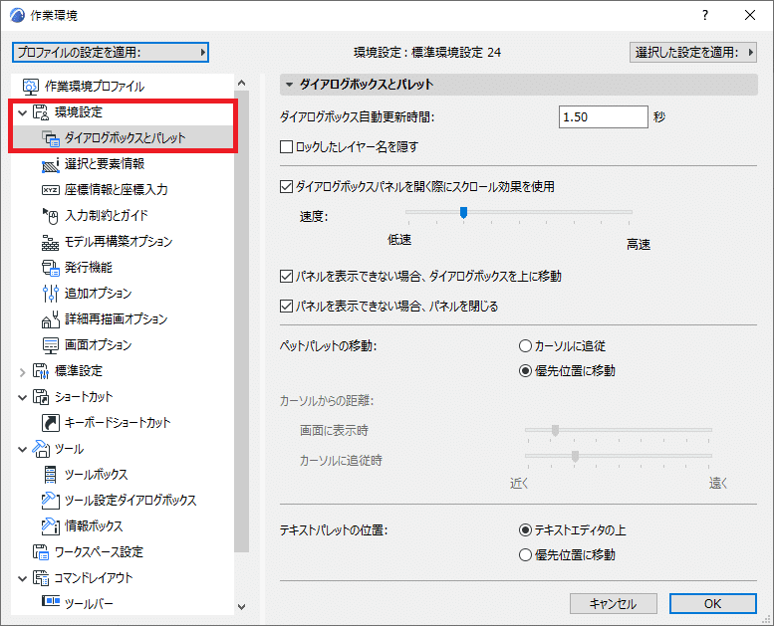Open キーボードショートカット settings page

pyautogui.click(x=118, y=423)
